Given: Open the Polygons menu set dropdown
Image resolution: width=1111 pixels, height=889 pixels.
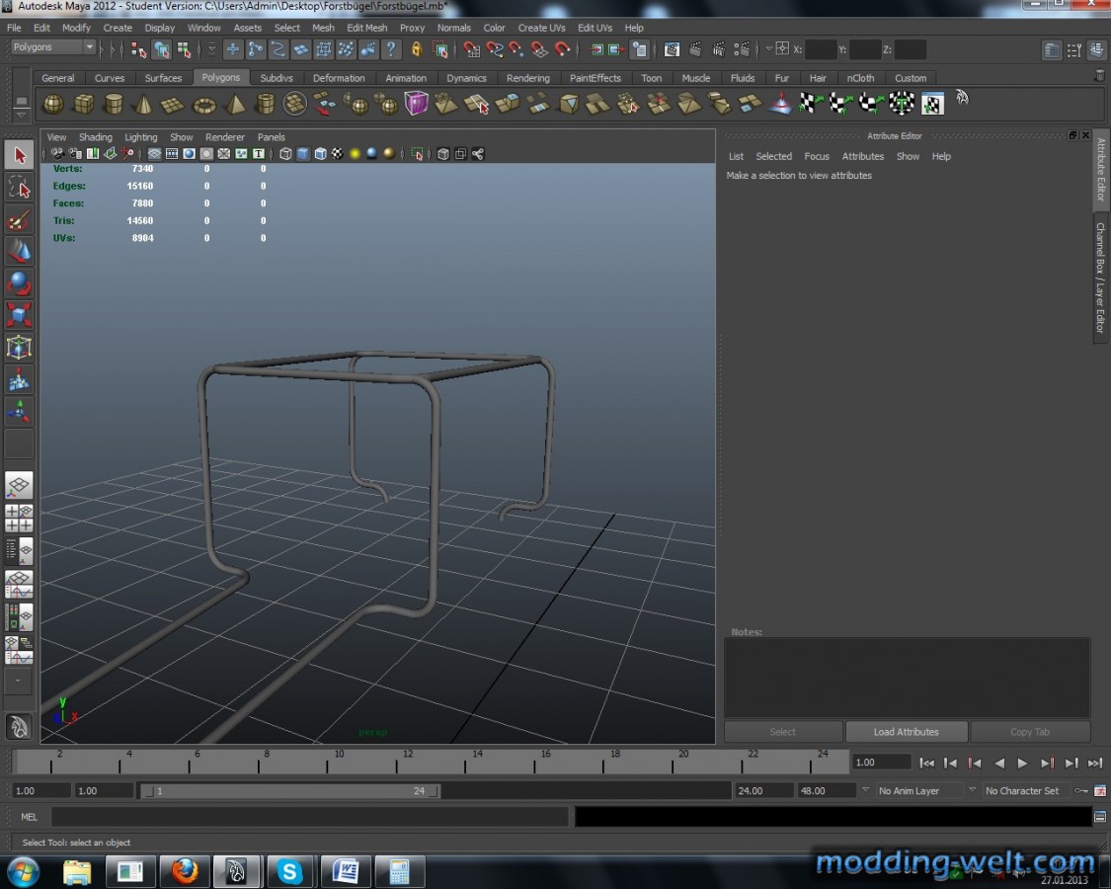Looking at the screenshot, I should tap(54, 46).
